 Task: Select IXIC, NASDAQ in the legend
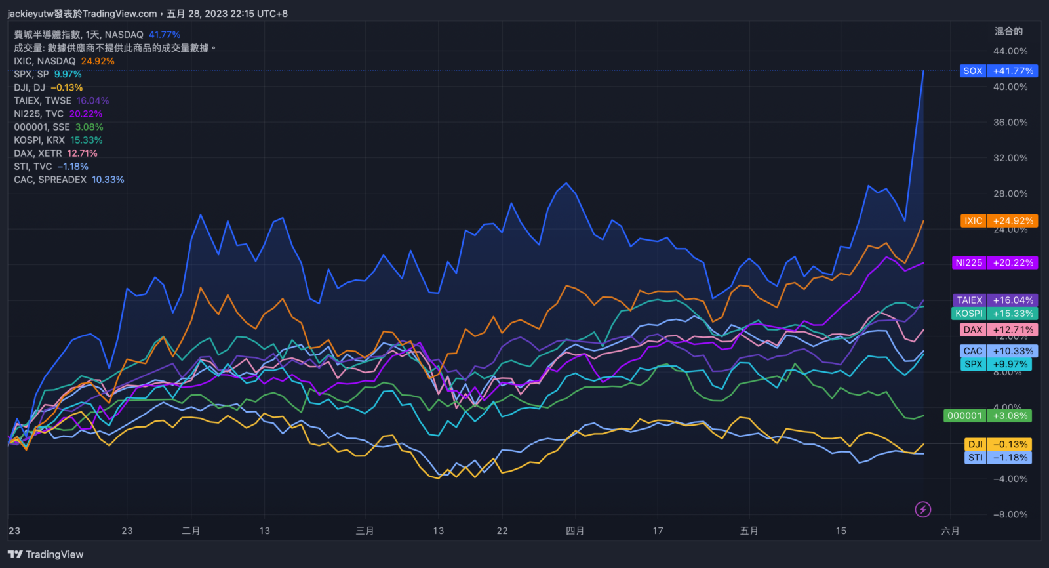click(45, 61)
